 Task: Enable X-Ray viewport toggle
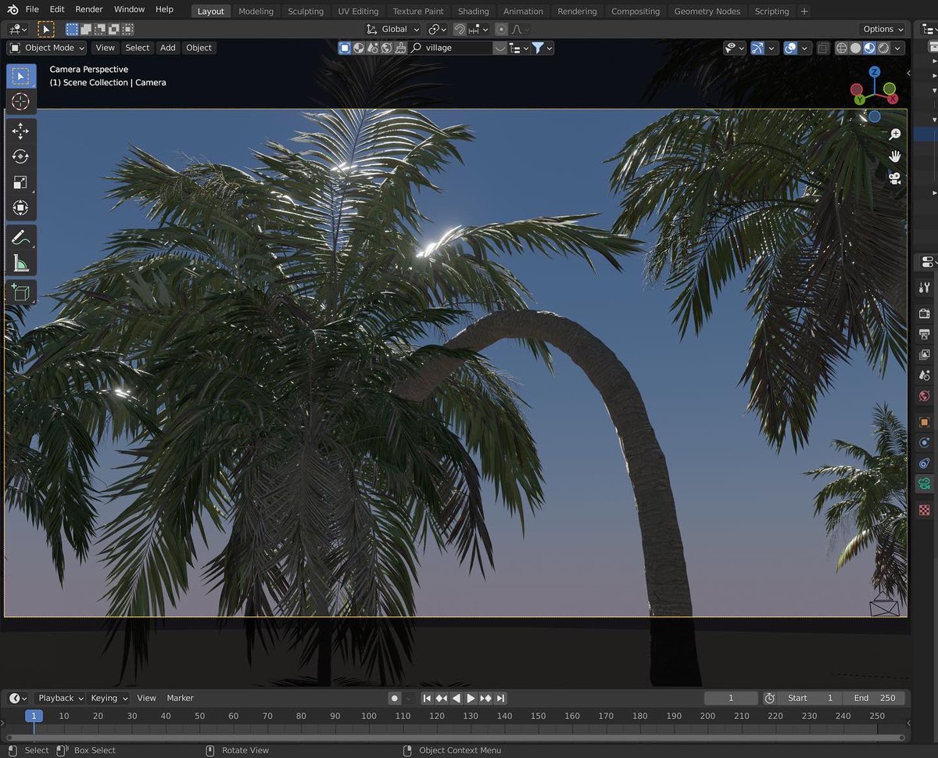(x=823, y=48)
